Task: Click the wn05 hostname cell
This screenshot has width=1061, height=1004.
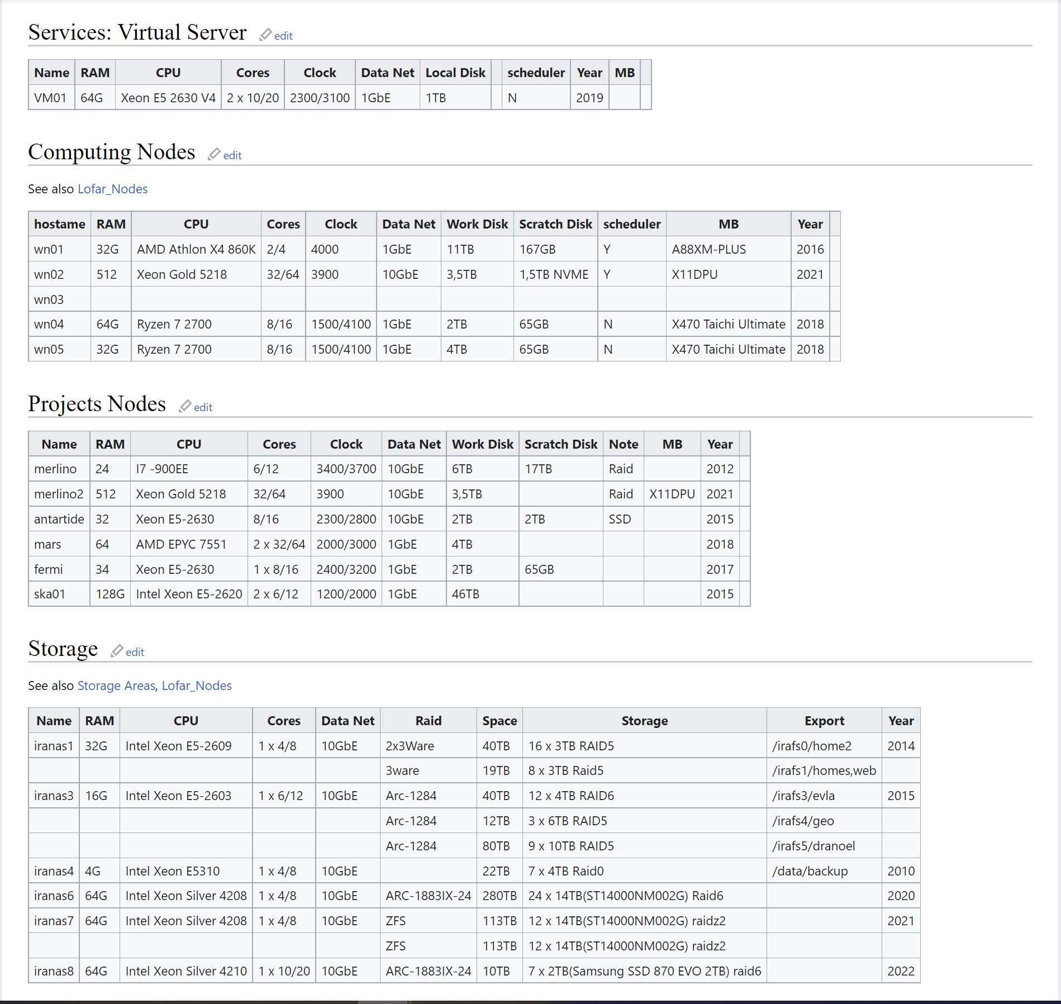Action: tap(60, 349)
